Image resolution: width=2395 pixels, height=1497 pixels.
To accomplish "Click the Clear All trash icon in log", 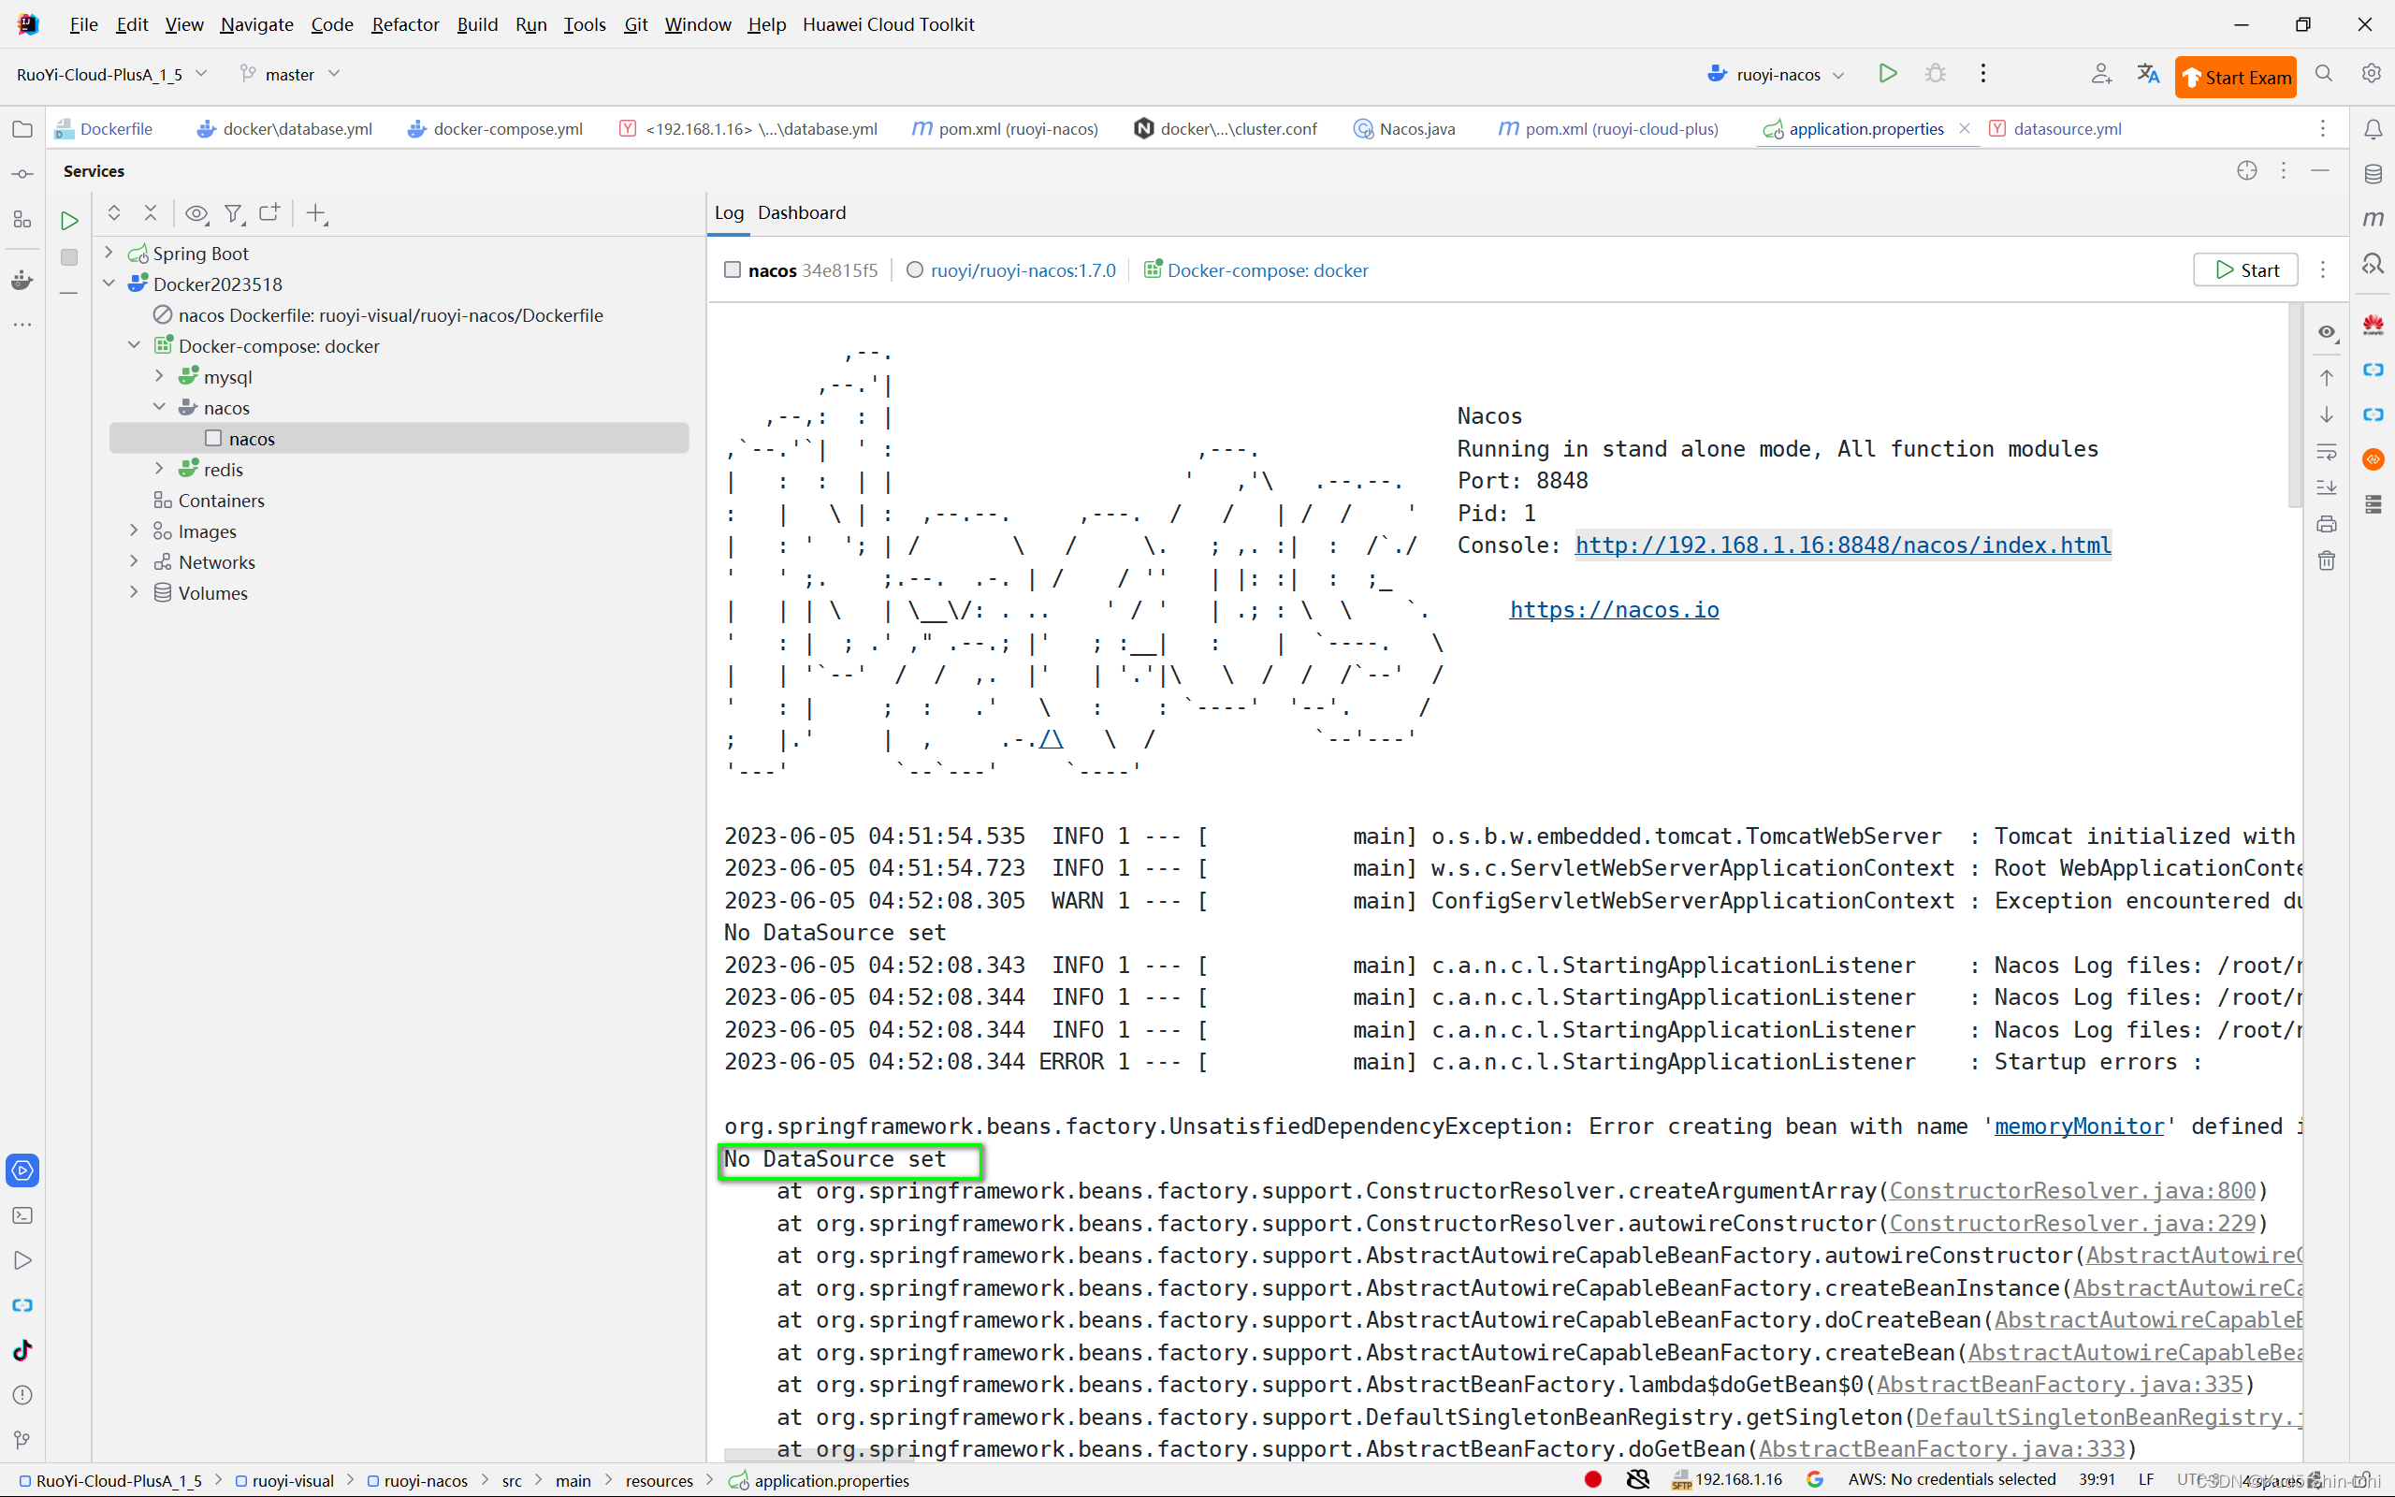I will point(2327,561).
